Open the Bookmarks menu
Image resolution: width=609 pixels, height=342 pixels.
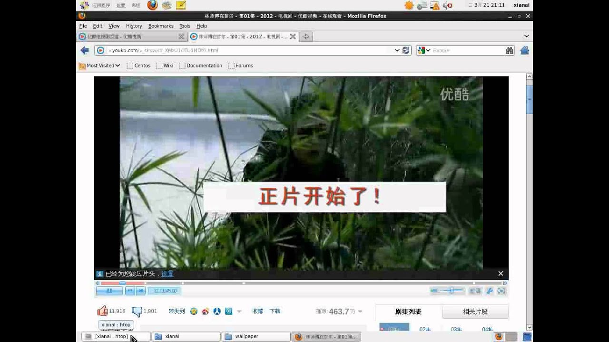161,26
